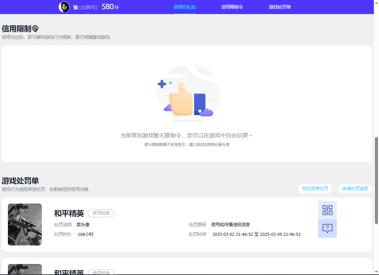Image resolution: width=379 pixels, height=275 pixels.
Task: Click the 禁头像 penalty description
Action: pyautogui.click(x=83, y=225)
